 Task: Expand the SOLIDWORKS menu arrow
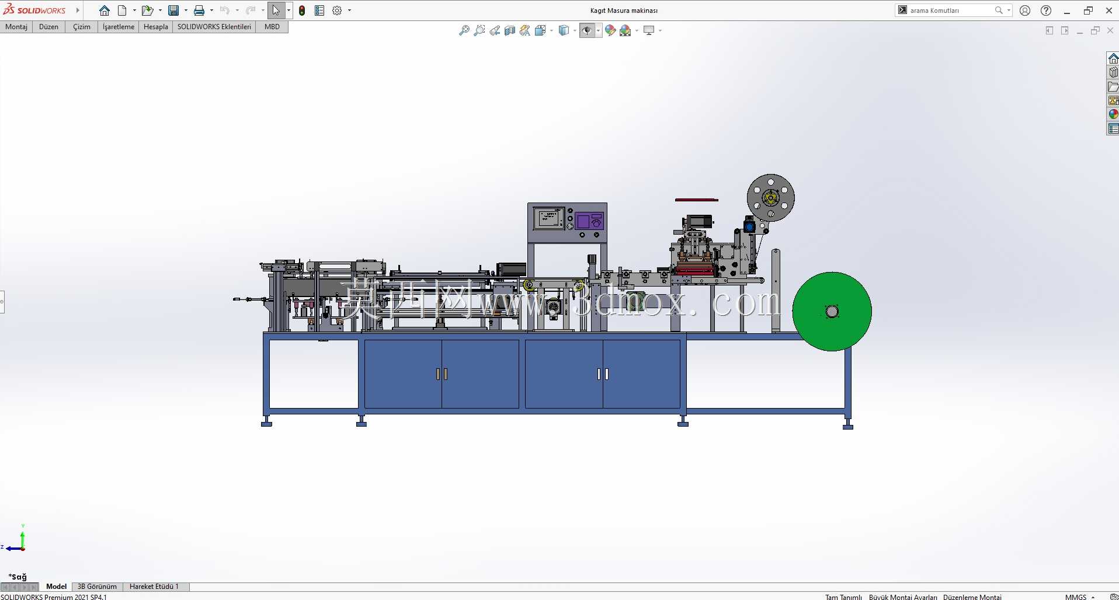(78, 11)
